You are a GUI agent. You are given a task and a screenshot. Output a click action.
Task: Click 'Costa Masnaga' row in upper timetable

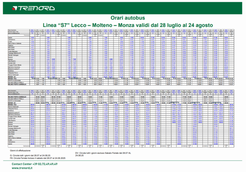(x=13, y=51)
